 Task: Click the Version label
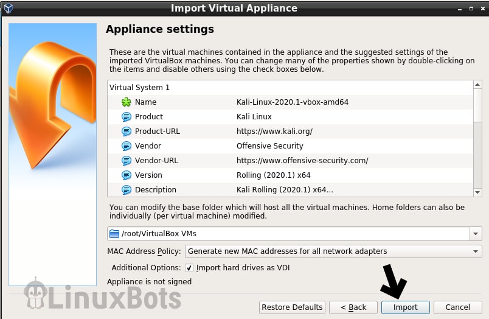148,175
